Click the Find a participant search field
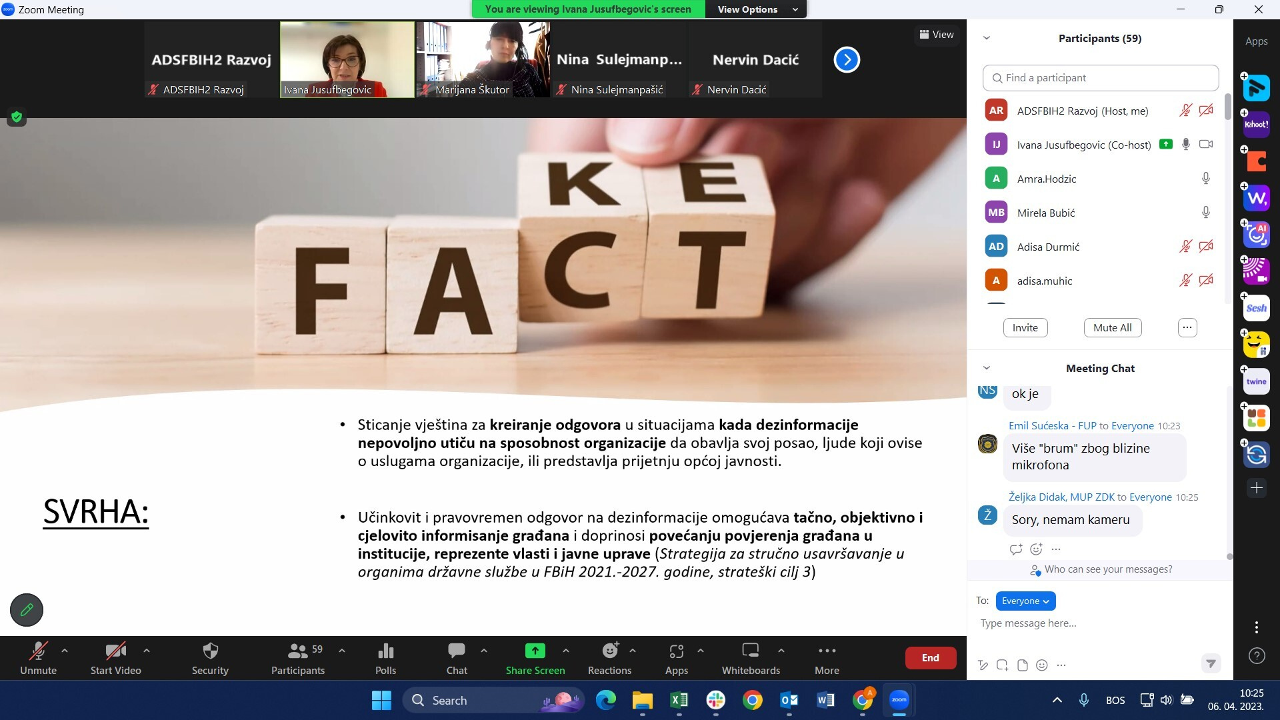1280x720 pixels. point(1100,78)
